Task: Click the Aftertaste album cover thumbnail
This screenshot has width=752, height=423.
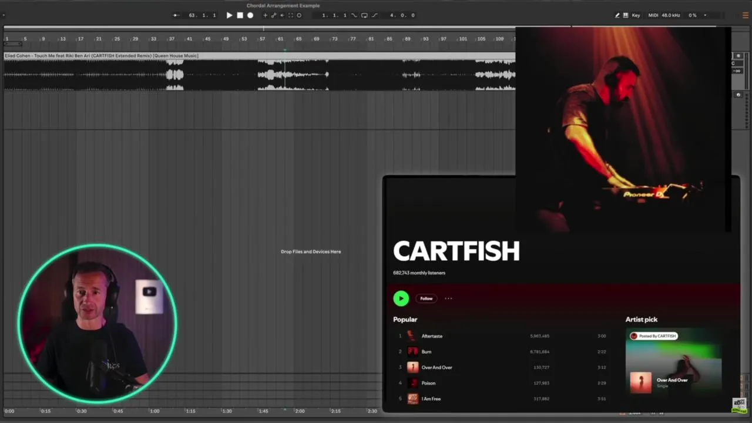Action: 412,336
